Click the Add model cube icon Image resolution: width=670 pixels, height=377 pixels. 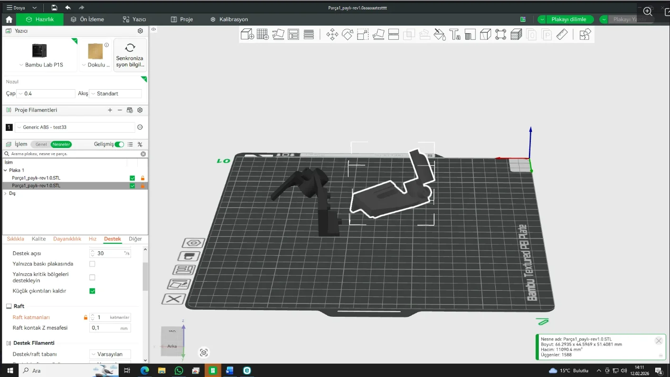click(x=247, y=34)
